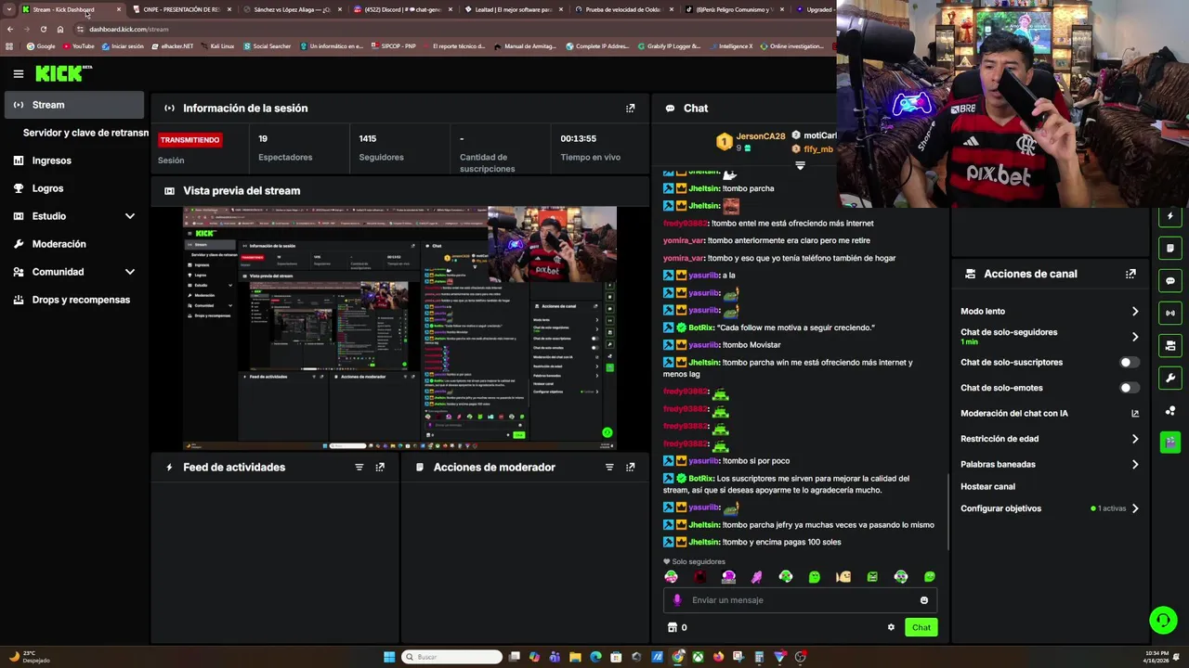Click username JersonCA28 in chat header
Image resolution: width=1189 pixels, height=668 pixels.
(x=761, y=136)
